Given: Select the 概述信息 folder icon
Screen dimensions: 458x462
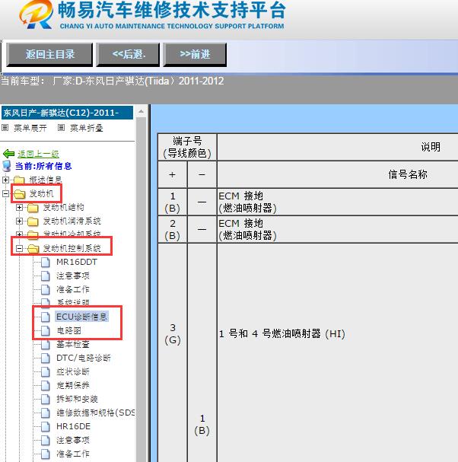Looking at the screenshot, I should point(19,180).
